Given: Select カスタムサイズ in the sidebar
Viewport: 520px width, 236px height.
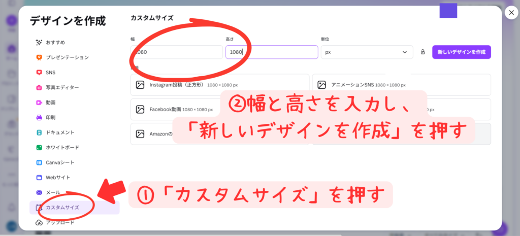Looking at the screenshot, I should 74,208.
